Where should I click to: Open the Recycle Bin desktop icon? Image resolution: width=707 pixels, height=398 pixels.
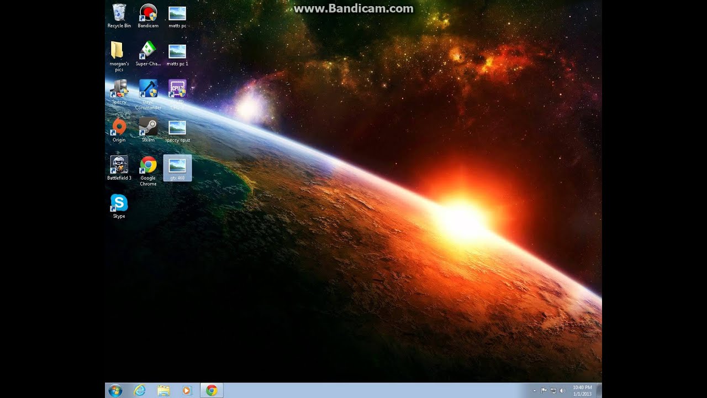click(119, 16)
